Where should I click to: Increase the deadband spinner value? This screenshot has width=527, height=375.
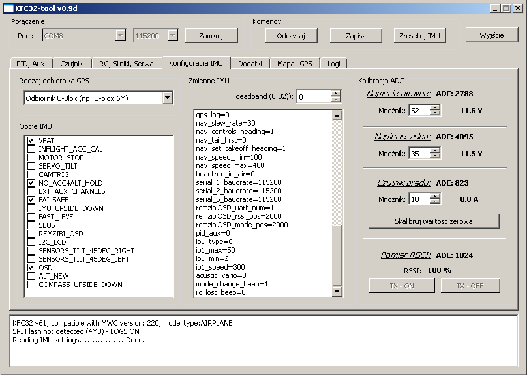tap(336, 94)
